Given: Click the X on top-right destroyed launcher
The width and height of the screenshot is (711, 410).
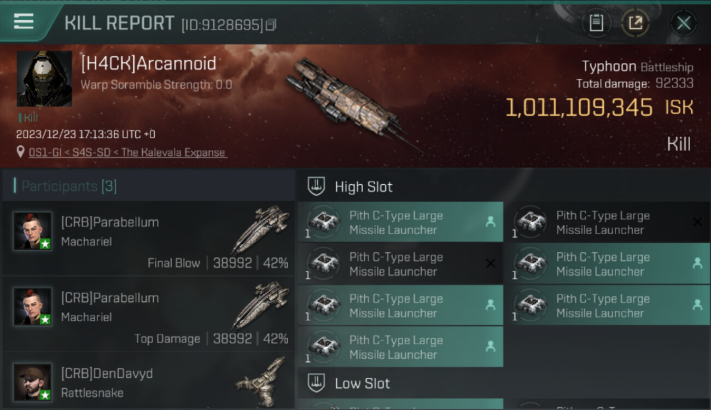Looking at the screenshot, I should [x=697, y=222].
